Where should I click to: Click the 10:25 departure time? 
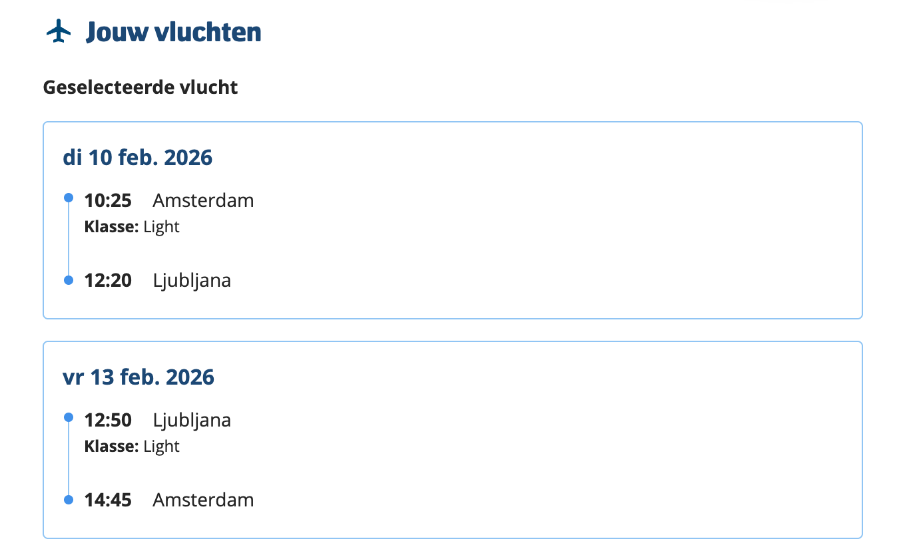[108, 200]
